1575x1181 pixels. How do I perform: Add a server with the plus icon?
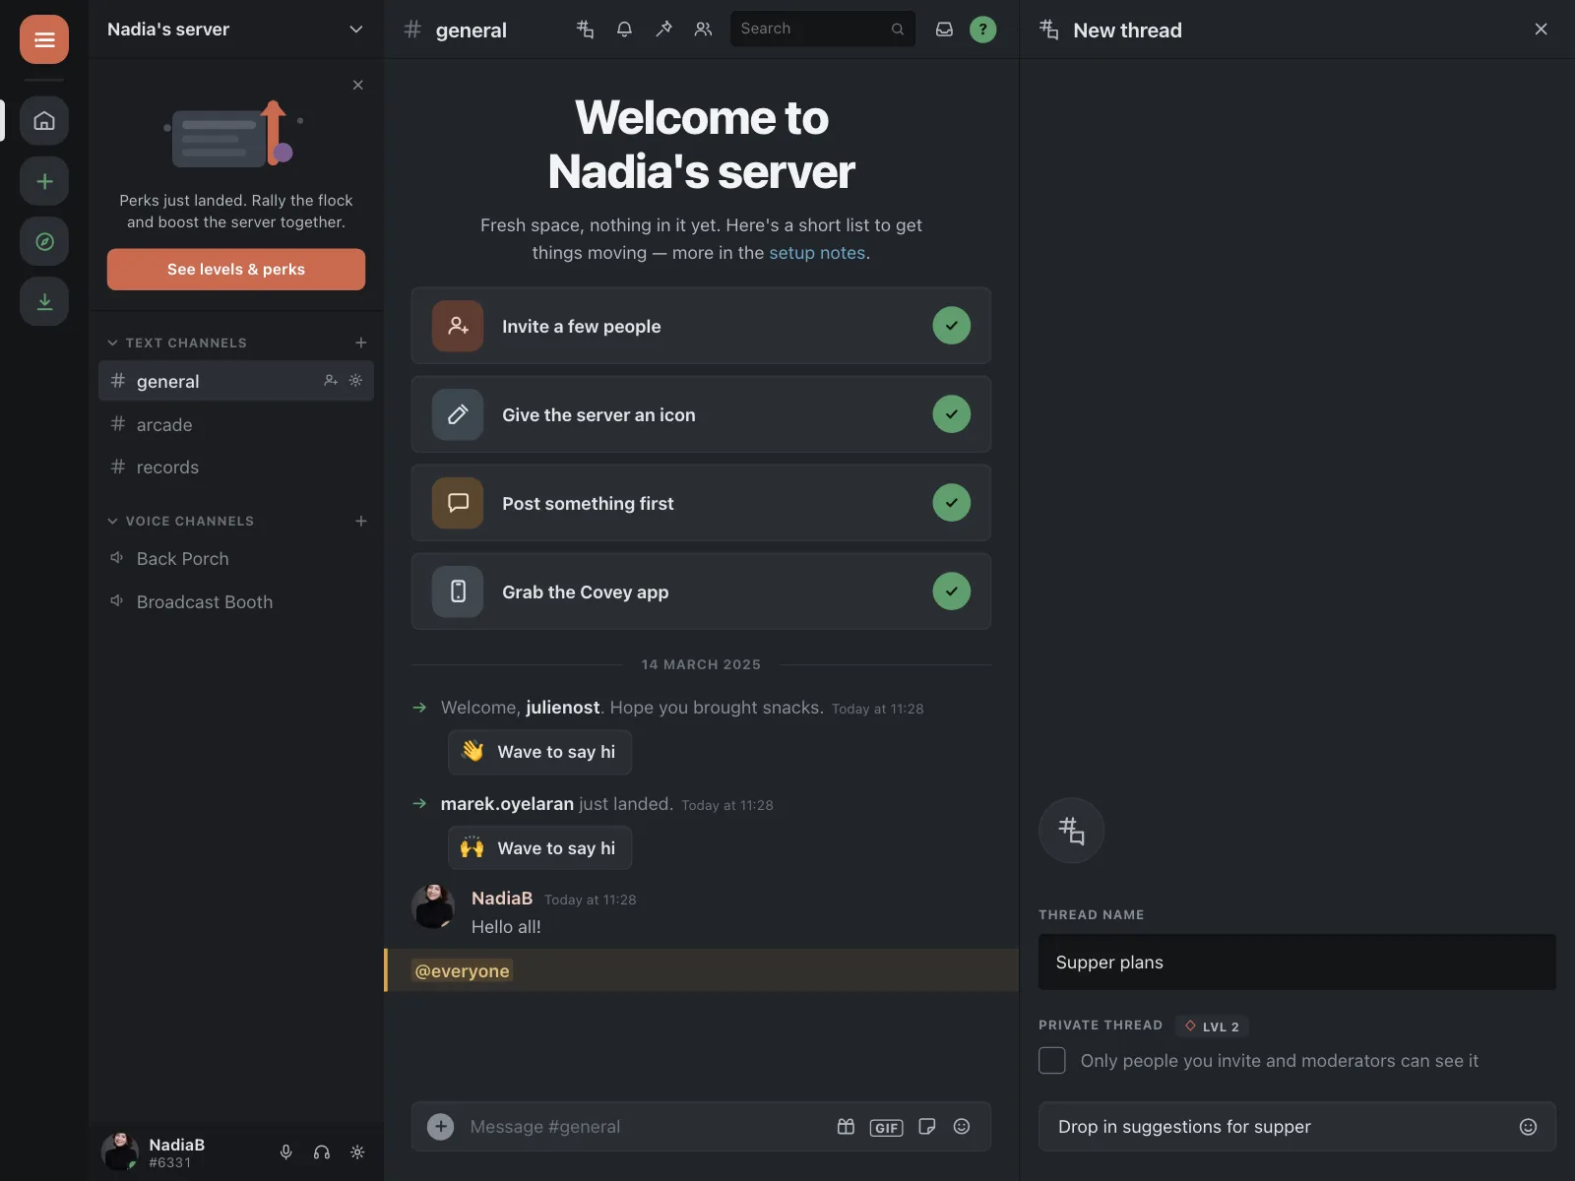pos(44,181)
